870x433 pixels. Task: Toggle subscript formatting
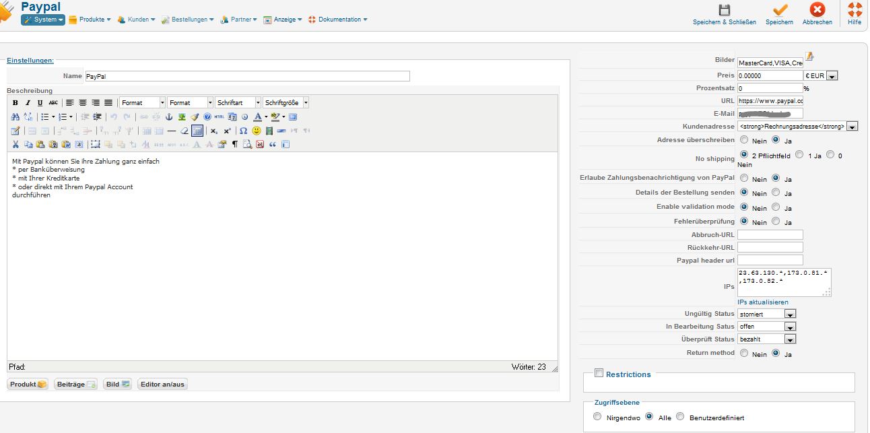click(x=214, y=131)
